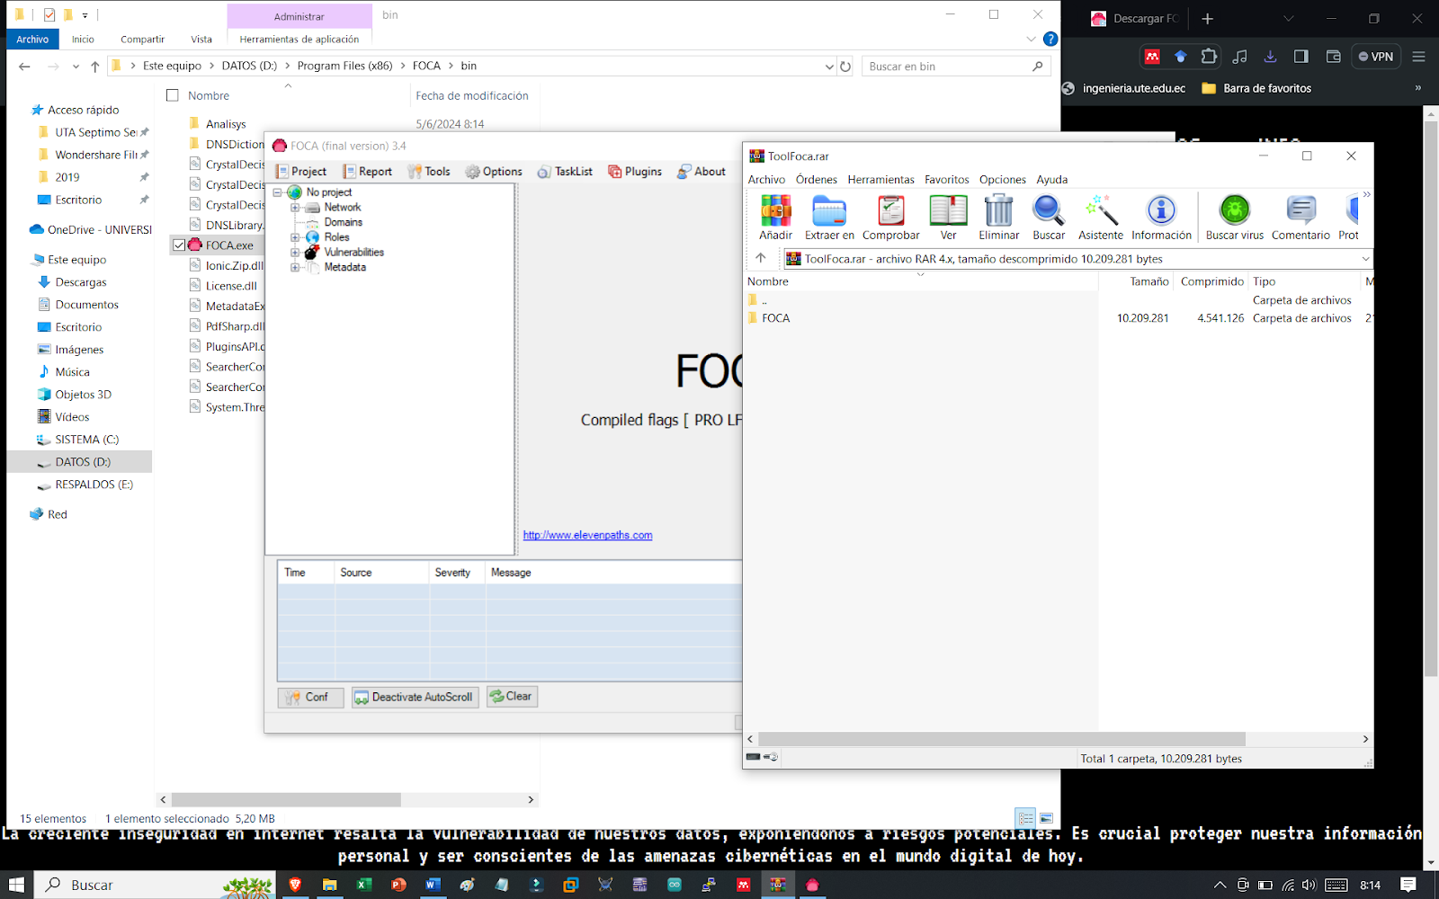The image size is (1439, 899).
Task: Collapse the No project tree node
Action: click(x=278, y=192)
